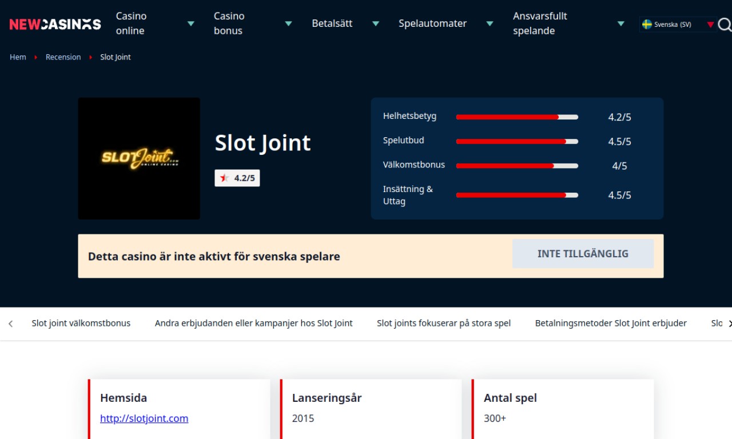Click the Lanseringsår value 2015
This screenshot has width=732, height=439.
303,418
